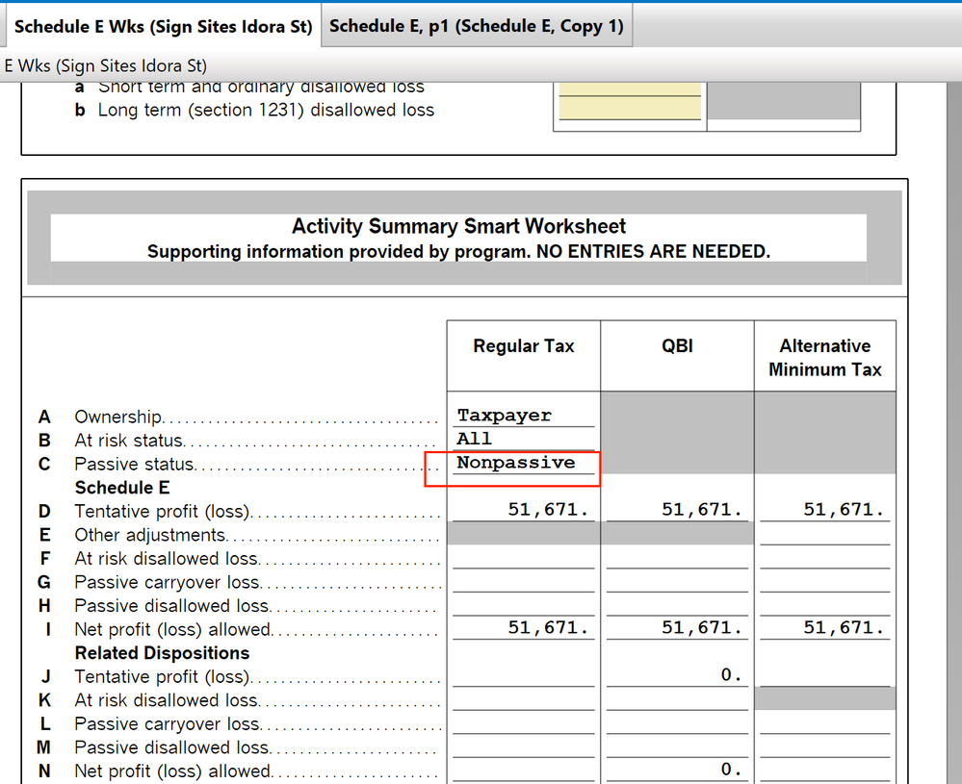
Task: Click QBI tentative profit value on line D
Action: tap(677, 511)
